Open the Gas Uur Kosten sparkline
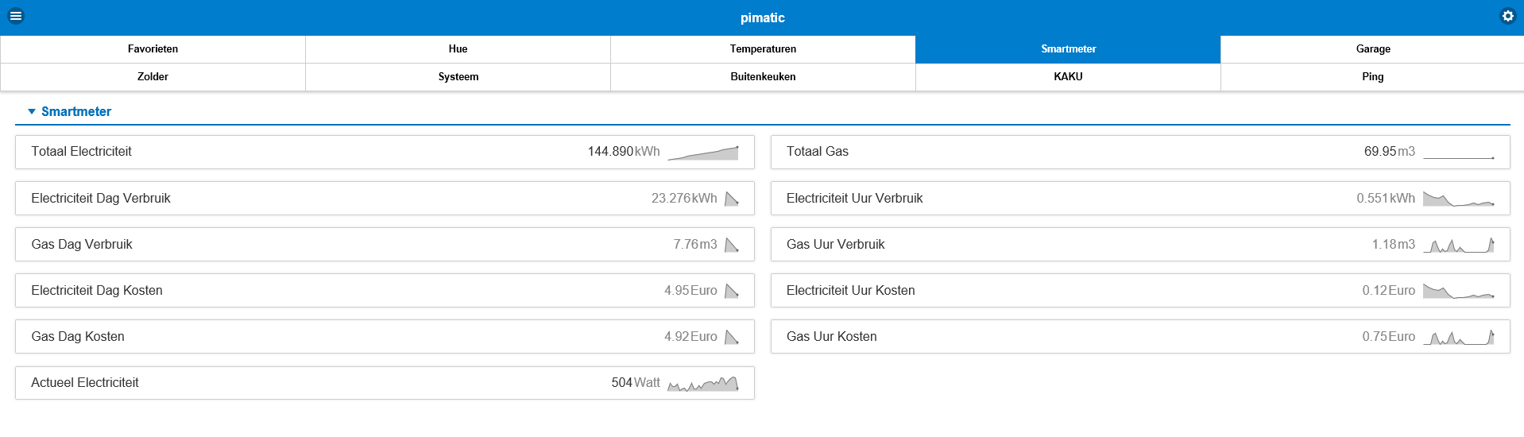Image resolution: width=1524 pixels, height=437 pixels. (x=1458, y=337)
